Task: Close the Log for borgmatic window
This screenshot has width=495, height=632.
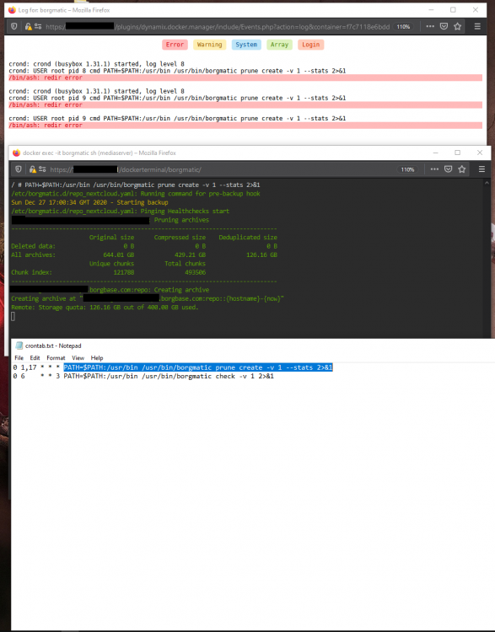Action: pyautogui.click(x=476, y=9)
